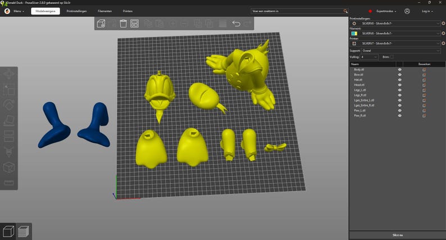Click the Paste icon in top toolbar
This screenshot has width=446, height=240.
click(160, 24)
